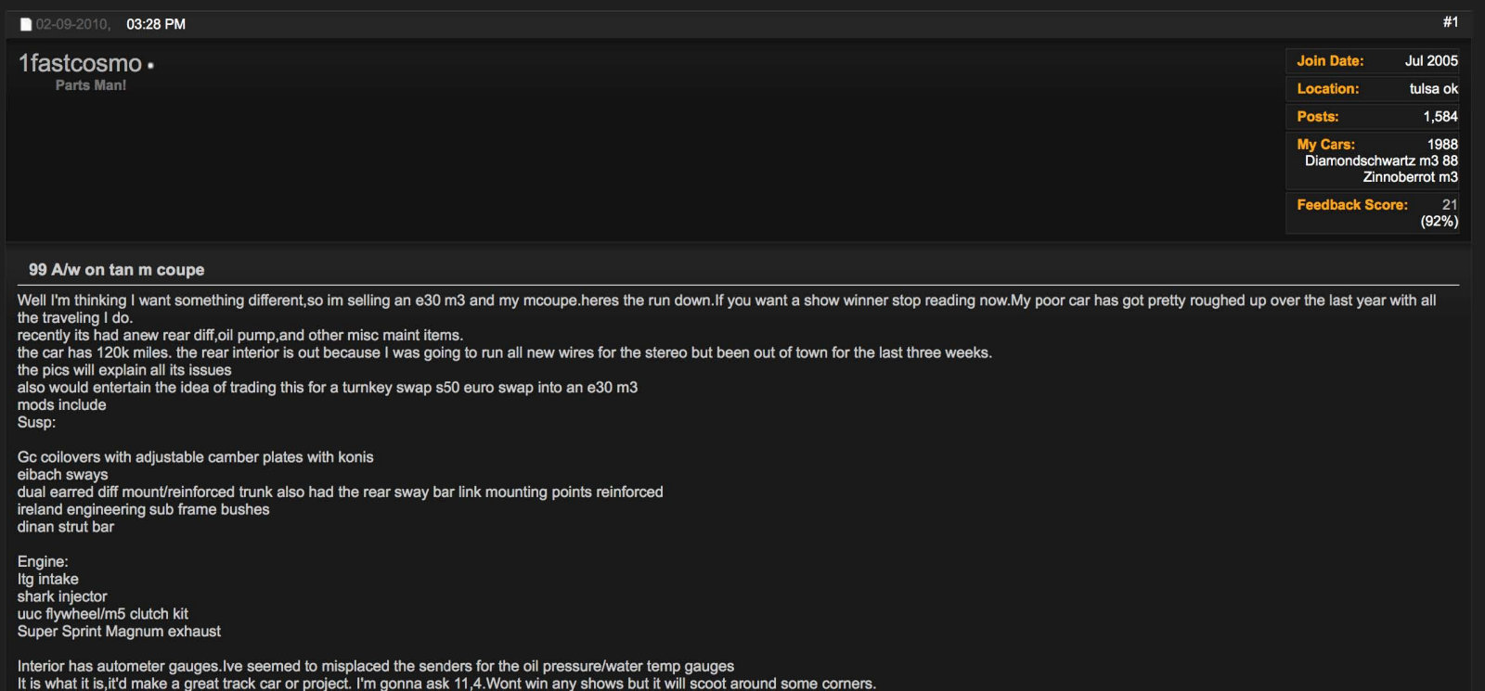Click the feedback score number 21

coord(1450,205)
